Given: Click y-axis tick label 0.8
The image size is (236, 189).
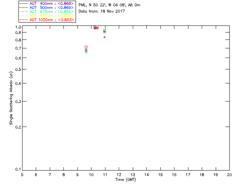Looking at the screenshot, I should point(18,40).
